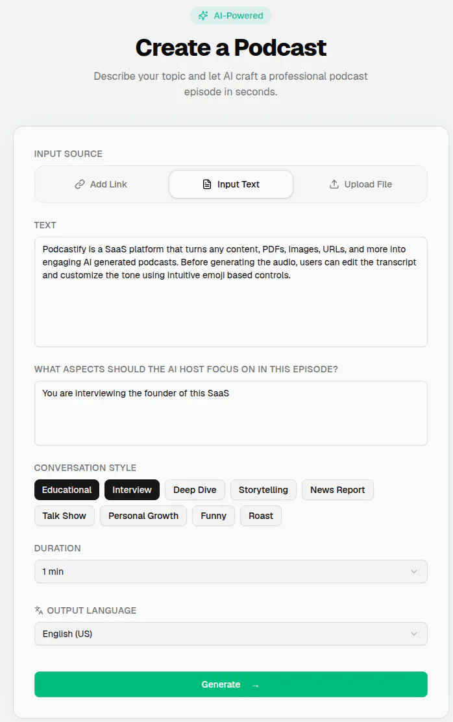Click inside the Podcastify text area
The image size is (453, 722).
click(231, 292)
